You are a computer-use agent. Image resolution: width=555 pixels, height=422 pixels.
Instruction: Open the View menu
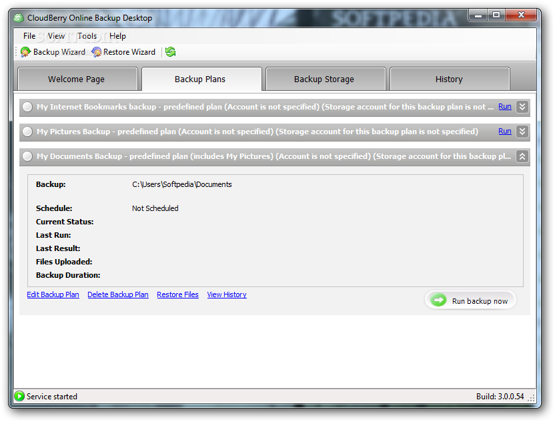56,36
